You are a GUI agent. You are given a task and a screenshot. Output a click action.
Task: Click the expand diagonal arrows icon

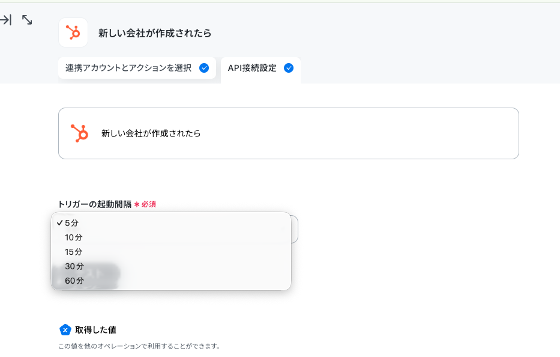(27, 20)
